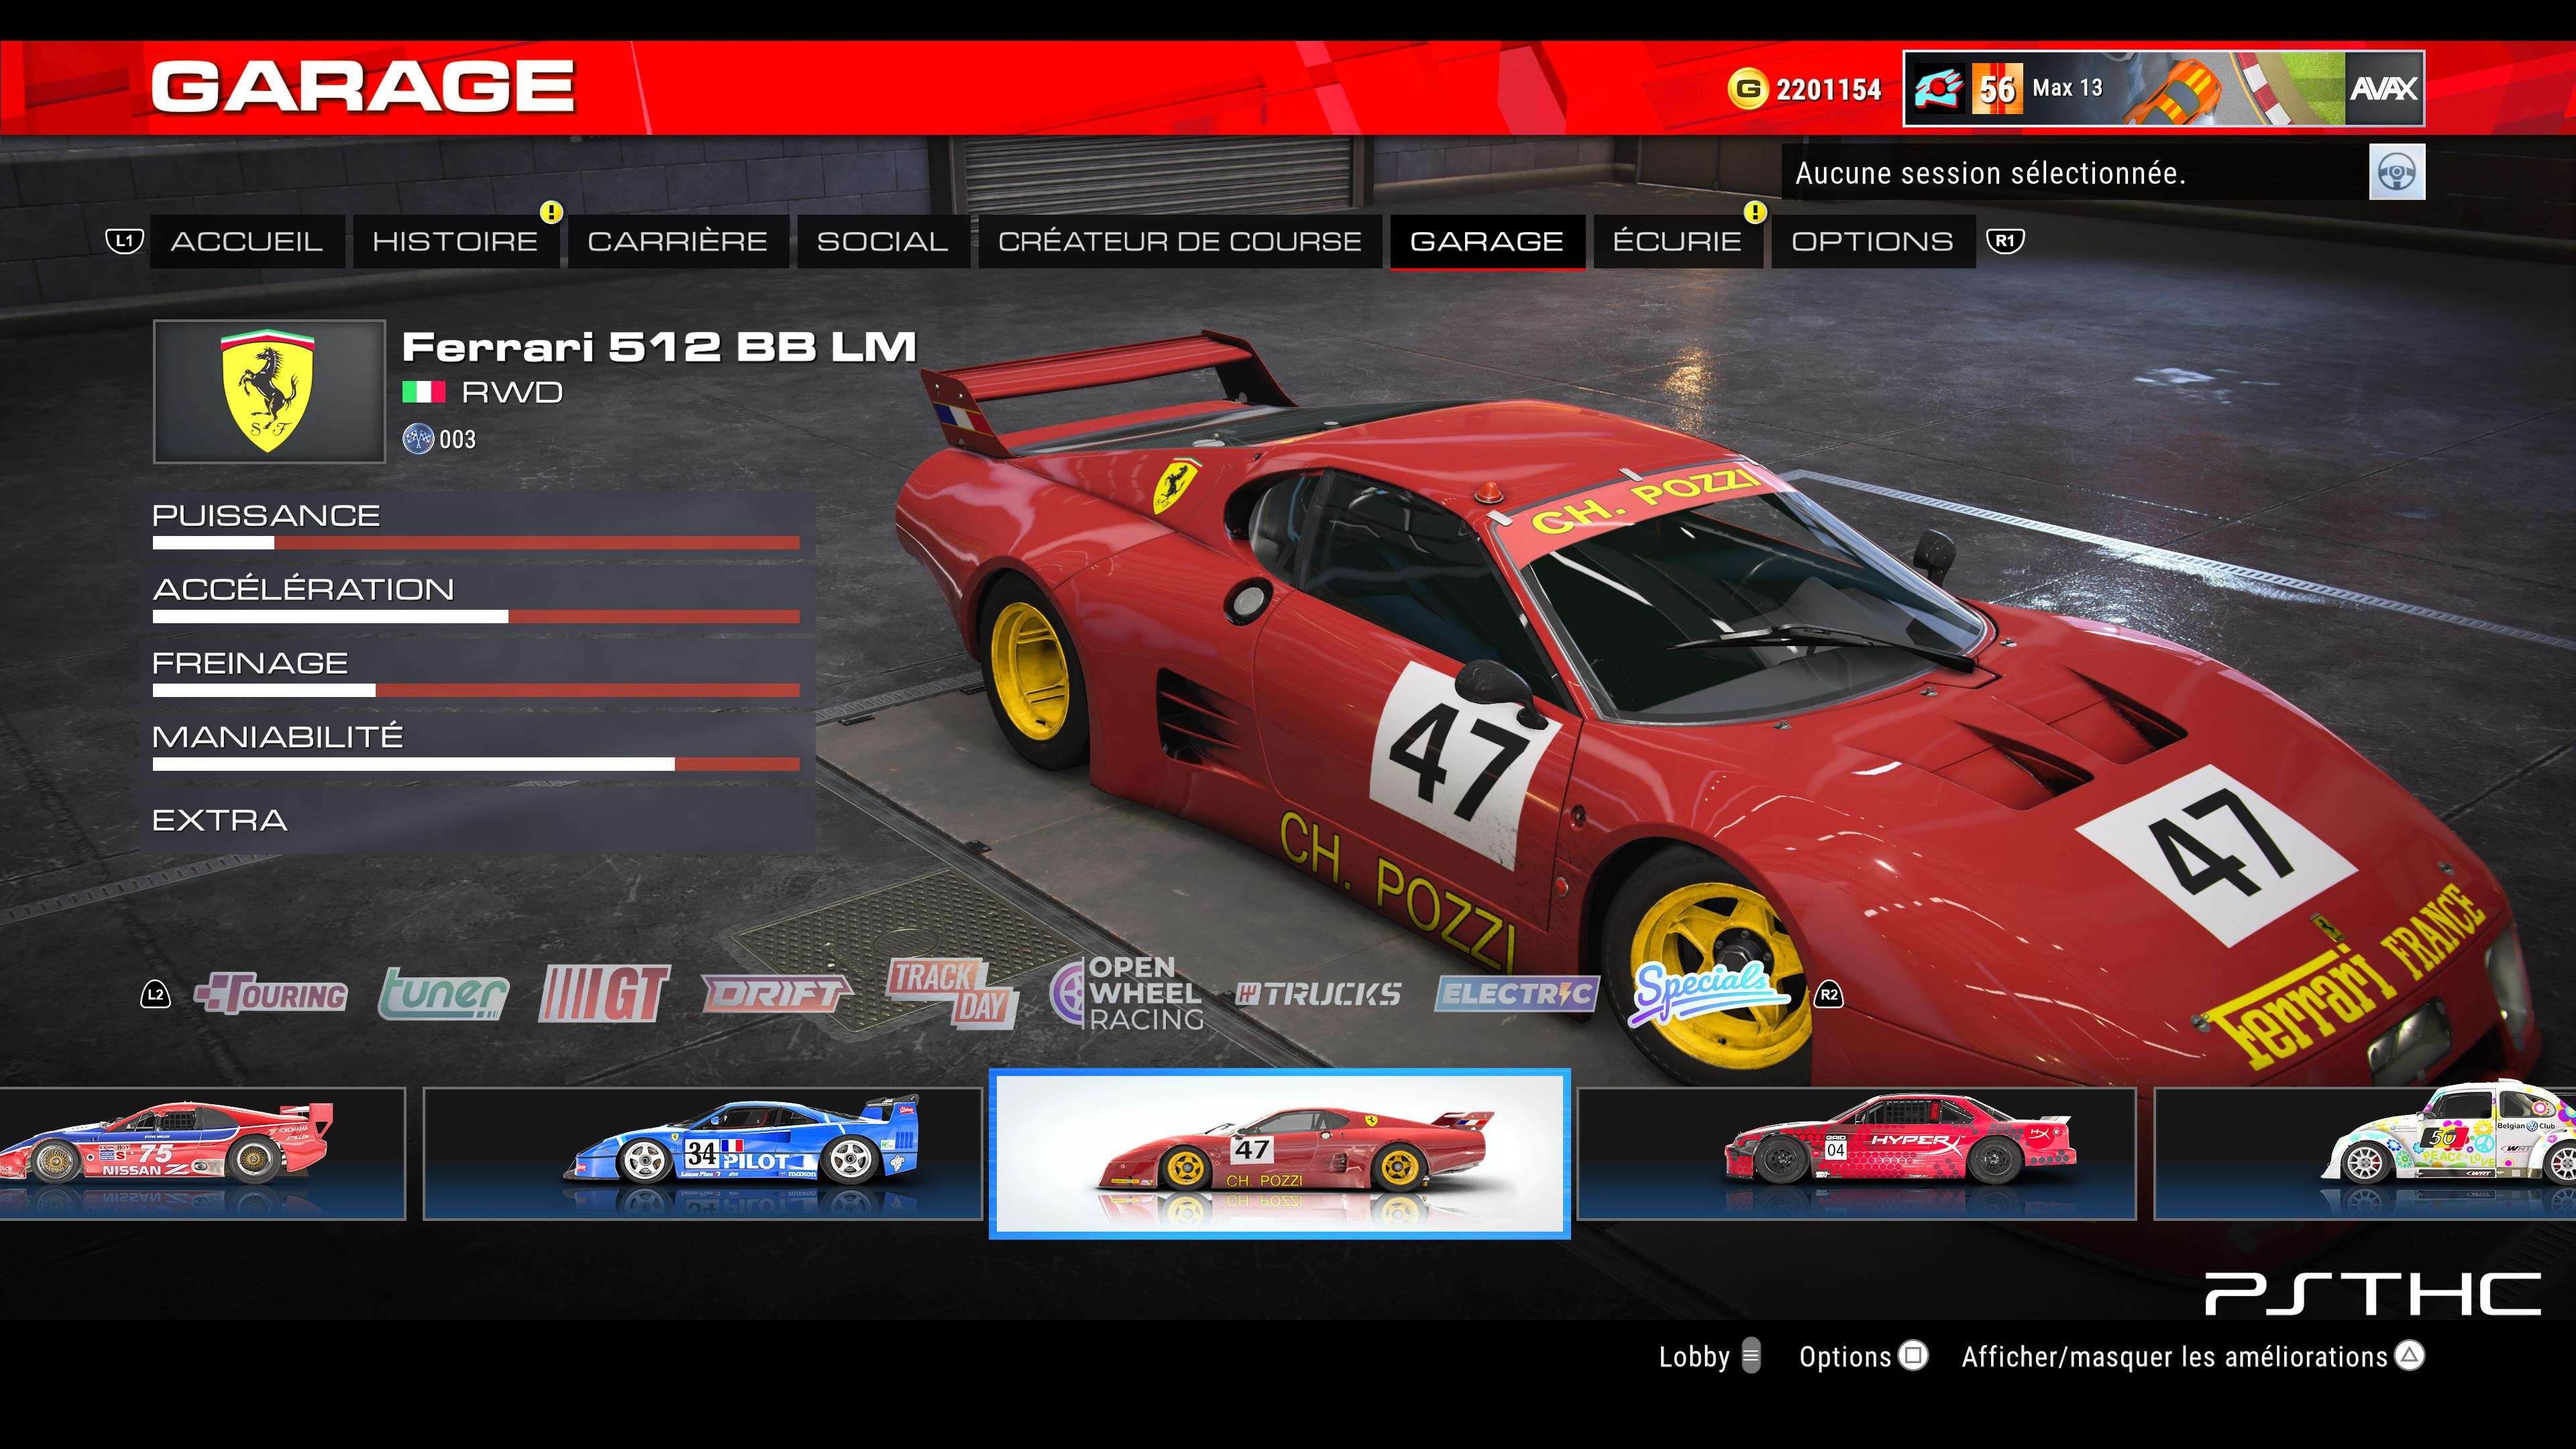The height and width of the screenshot is (1449, 2576).
Task: Click the gold G credits coin icon
Action: pyautogui.click(x=1747, y=89)
